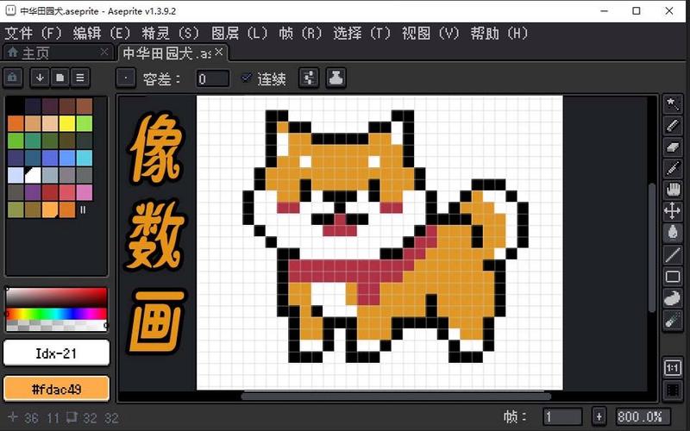Pick the black palette swatch
690x431 pixels.
point(16,106)
